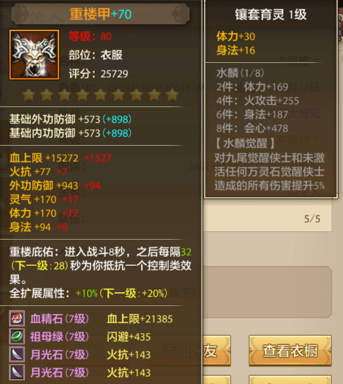Open the 查看衣橱 wardrobe button
The height and width of the screenshot is (384, 343).
(x=290, y=351)
